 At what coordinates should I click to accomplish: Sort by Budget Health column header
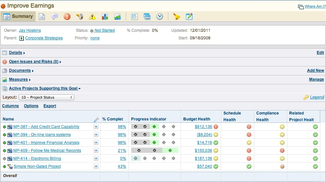(197, 119)
